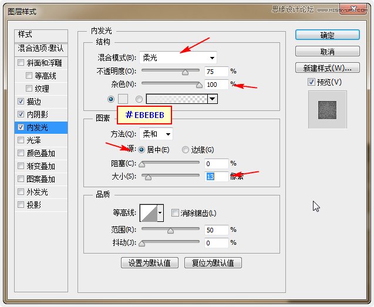
Task: Click the 阻塞 value field
Action: click(x=217, y=164)
